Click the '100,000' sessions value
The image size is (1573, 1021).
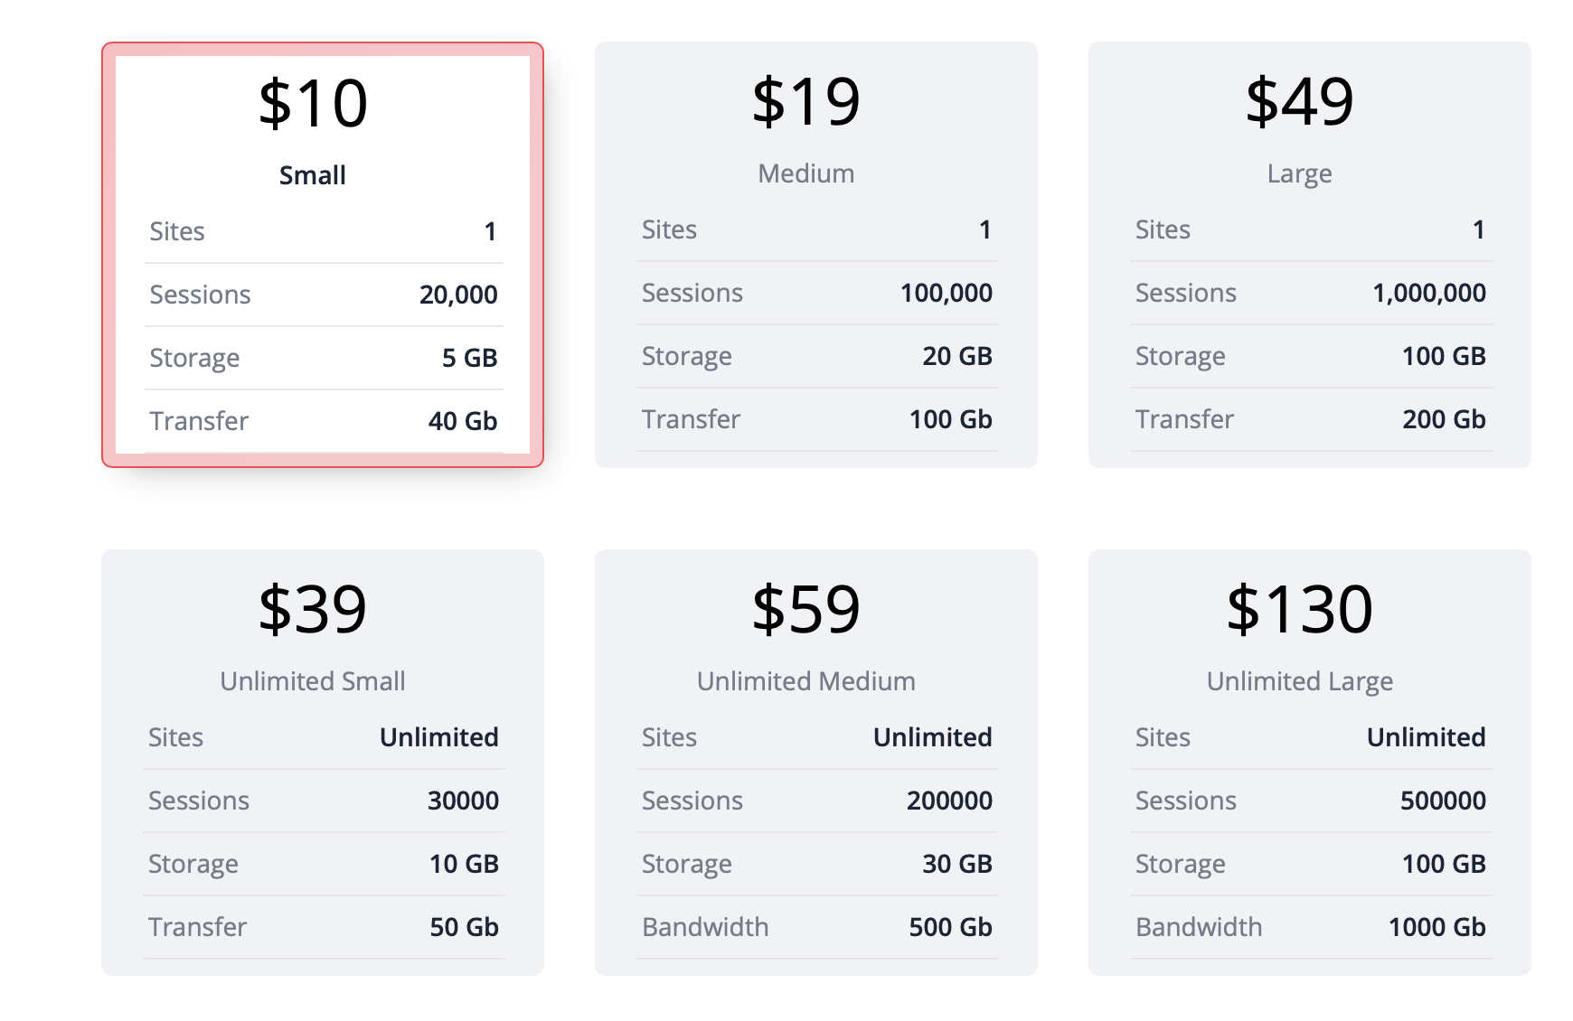click(947, 293)
